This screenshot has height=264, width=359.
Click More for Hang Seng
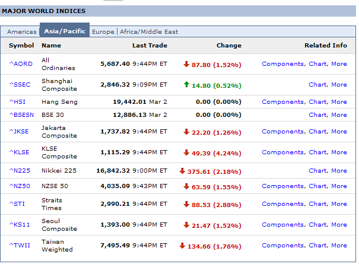click(339, 102)
